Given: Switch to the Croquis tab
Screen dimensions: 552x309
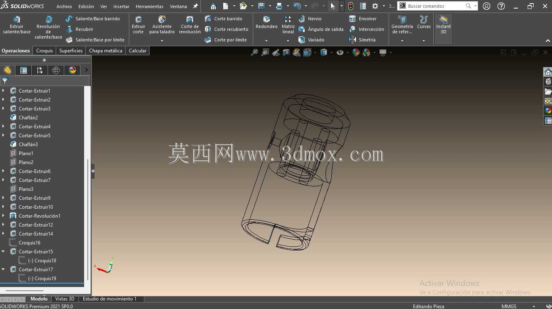Looking at the screenshot, I should [x=44, y=51].
